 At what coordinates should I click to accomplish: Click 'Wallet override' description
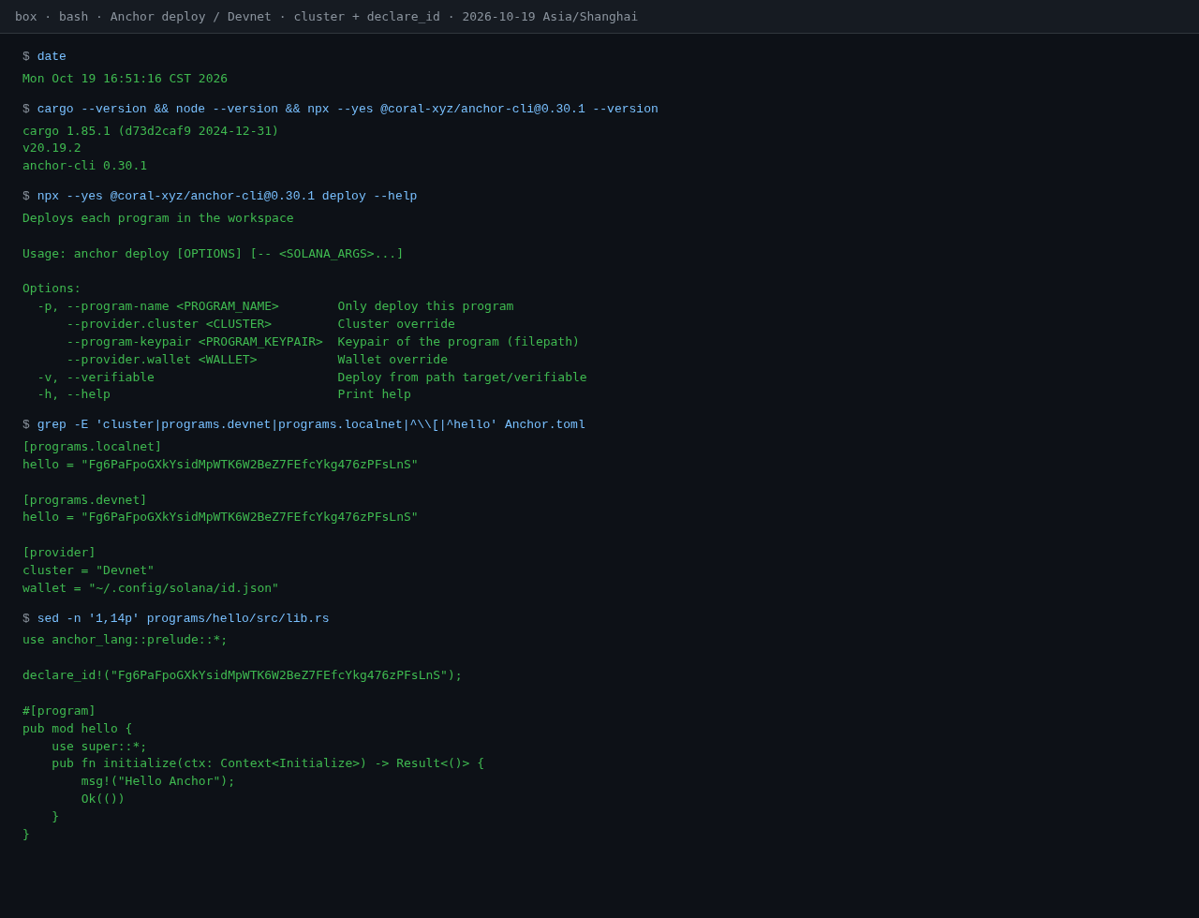click(392, 360)
